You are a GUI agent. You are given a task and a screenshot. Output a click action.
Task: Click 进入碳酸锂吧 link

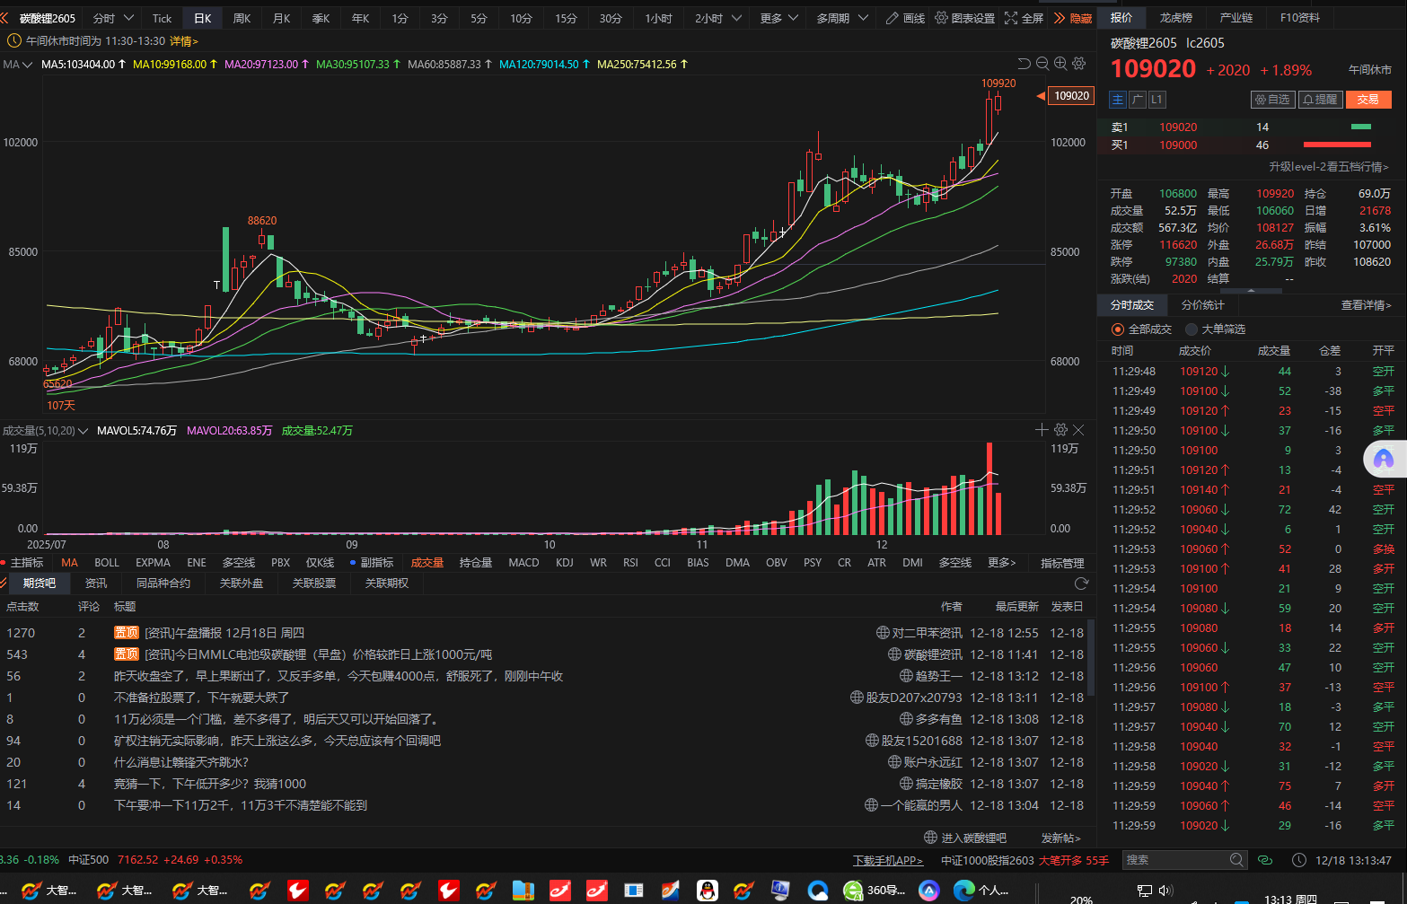coord(965,838)
